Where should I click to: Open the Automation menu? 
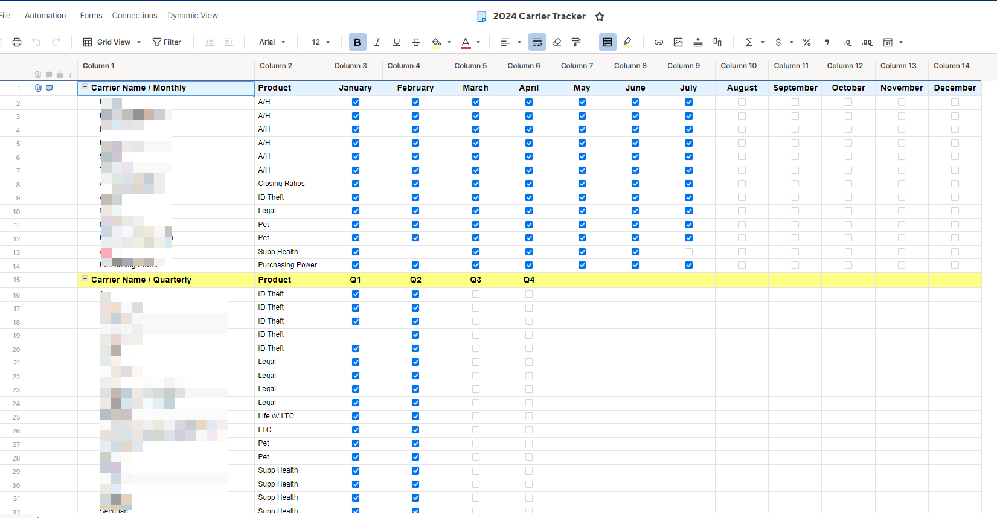coord(45,16)
